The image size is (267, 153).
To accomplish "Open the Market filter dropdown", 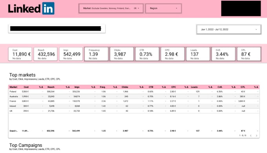I will click(111, 8).
